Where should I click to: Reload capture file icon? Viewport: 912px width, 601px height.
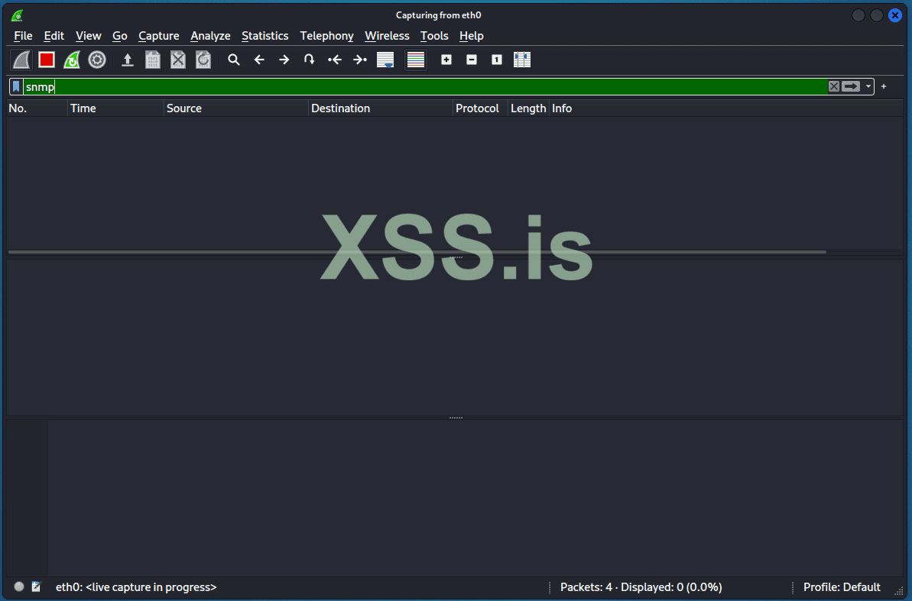tap(203, 60)
